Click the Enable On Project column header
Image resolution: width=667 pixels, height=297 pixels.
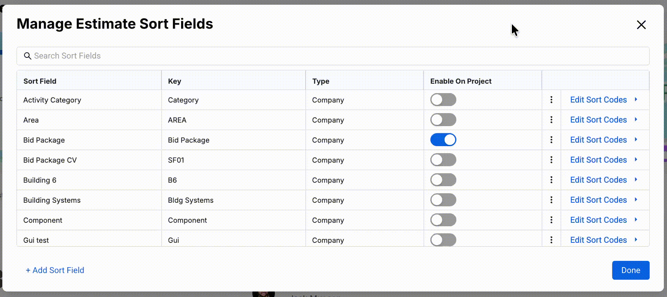click(x=461, y=81)
